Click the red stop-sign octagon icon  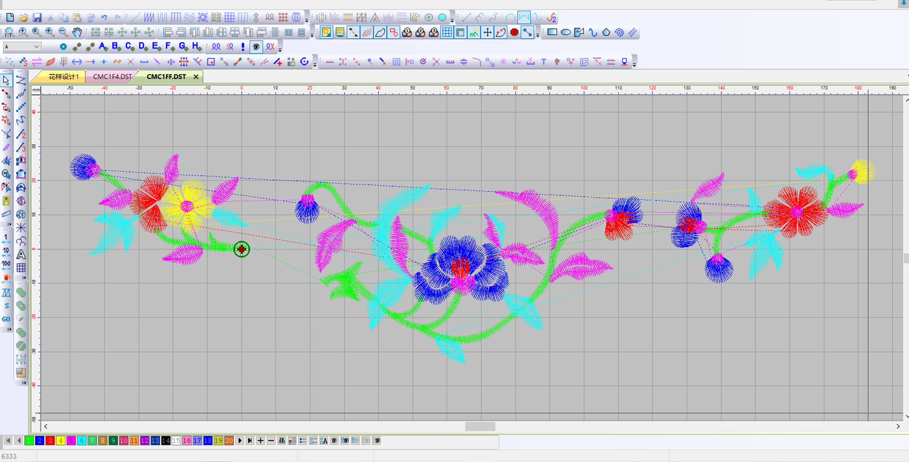pos(514,32)
